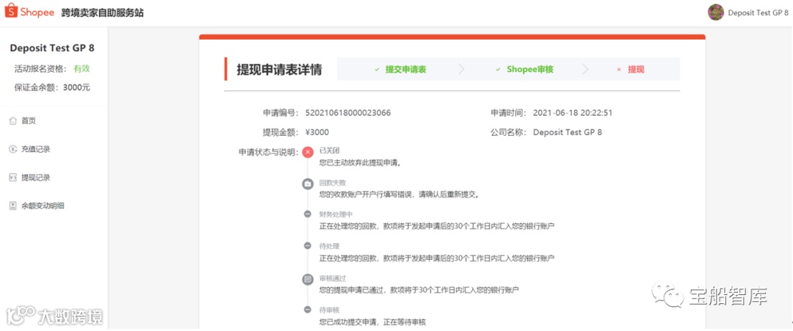Viewport: 793px width, 331px height.
Task: Click the red 已关闭 status icon
Action: point(308,152)
